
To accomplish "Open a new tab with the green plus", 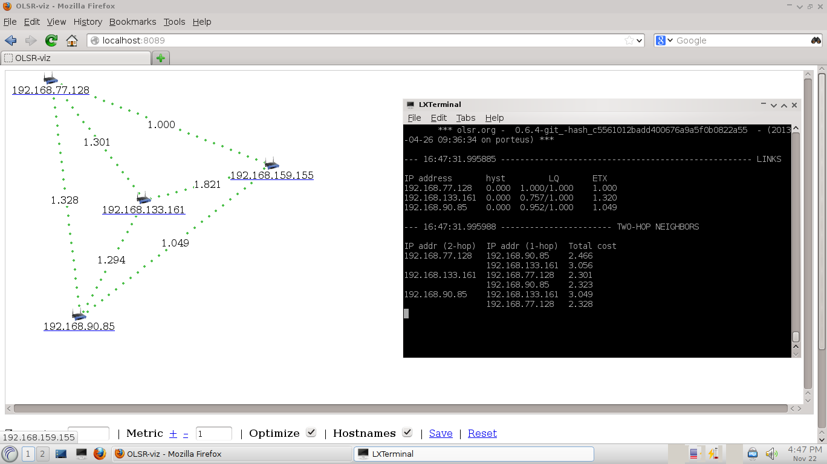I will 160,58.
